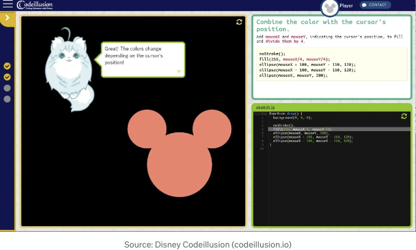416x250 pixels.
Task: Select the fourth gray step dot
Action: [x=7, y=99]
